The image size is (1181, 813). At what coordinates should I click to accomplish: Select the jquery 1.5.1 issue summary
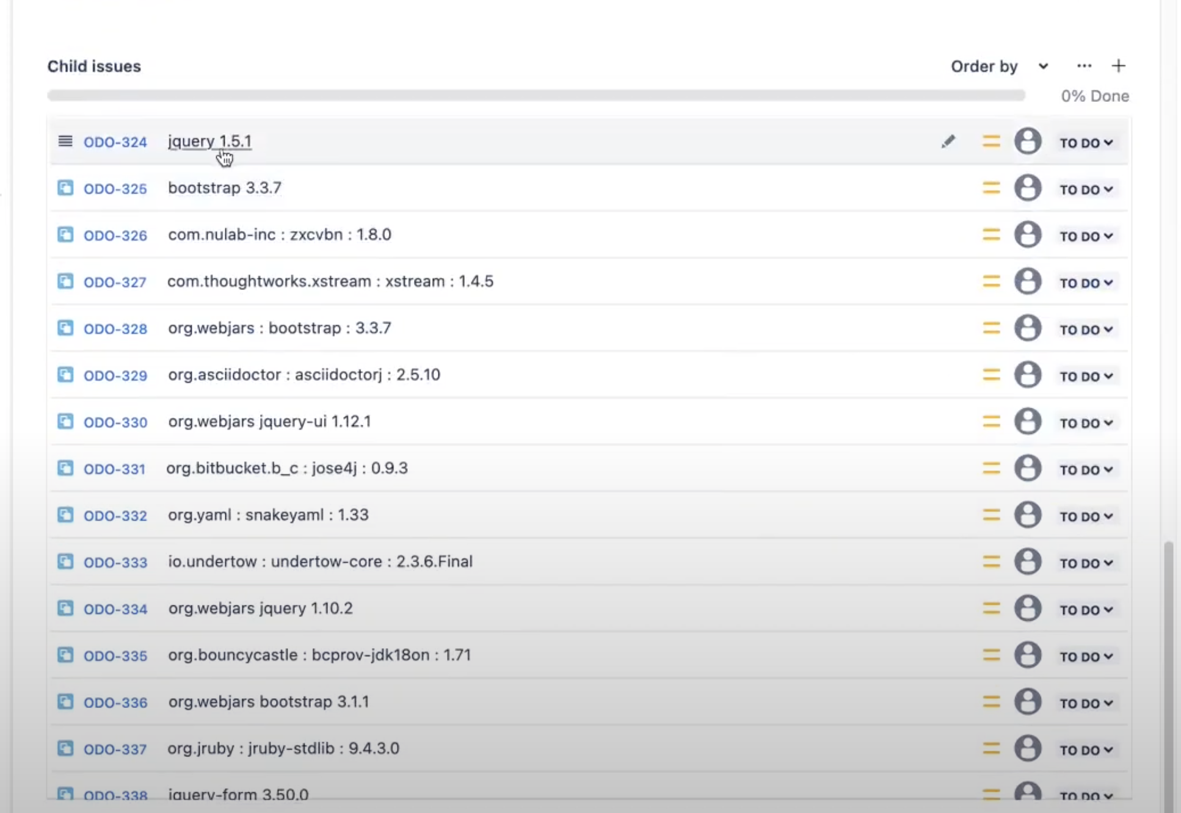click(209, 141)
